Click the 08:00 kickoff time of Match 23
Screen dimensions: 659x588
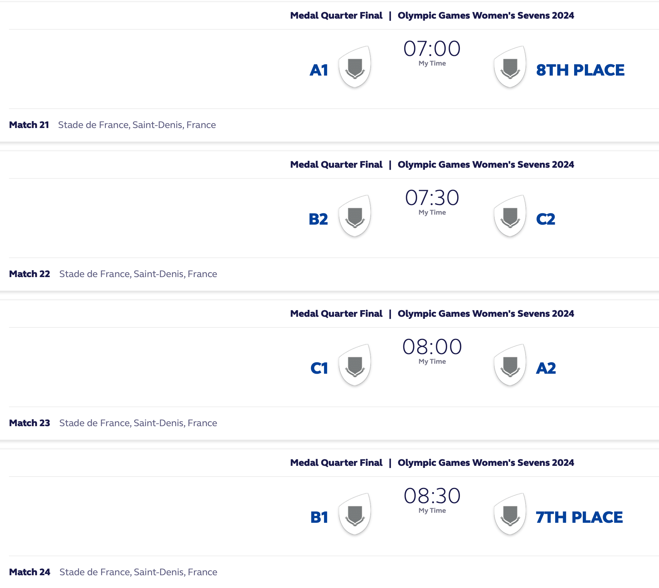pos(432,347)
